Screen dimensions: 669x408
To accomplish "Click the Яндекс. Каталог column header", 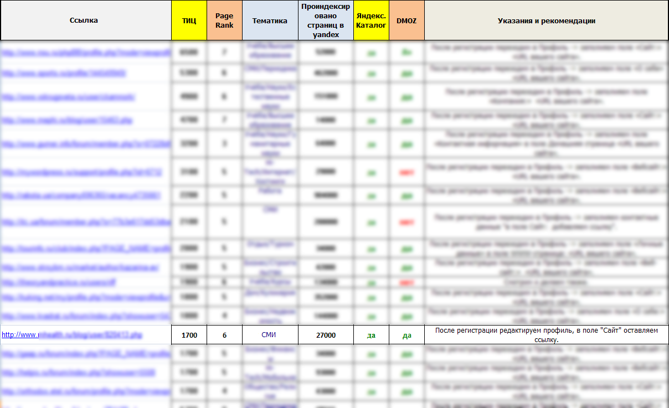I will click(x=371, y=20).
